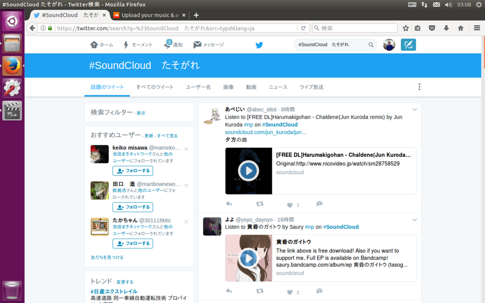Open the three-dot more search options
The width and height of the screenshot is (485, 303).
tap(420, 87)
